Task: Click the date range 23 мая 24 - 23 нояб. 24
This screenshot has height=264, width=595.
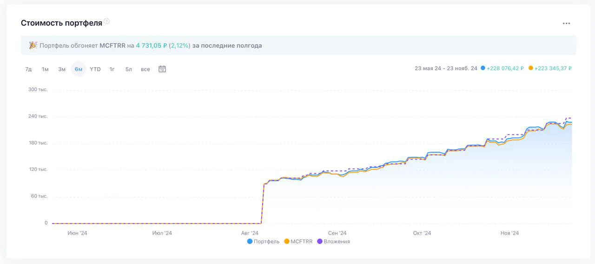Action: tap(446, 68)
